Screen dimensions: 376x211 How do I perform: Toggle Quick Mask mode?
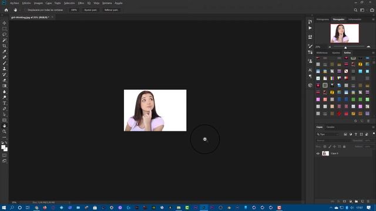(x=4, y=155)
